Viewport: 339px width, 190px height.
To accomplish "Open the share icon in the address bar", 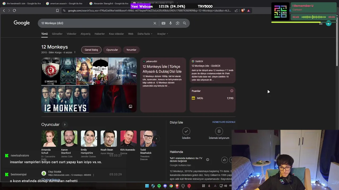I will [236, 11].
